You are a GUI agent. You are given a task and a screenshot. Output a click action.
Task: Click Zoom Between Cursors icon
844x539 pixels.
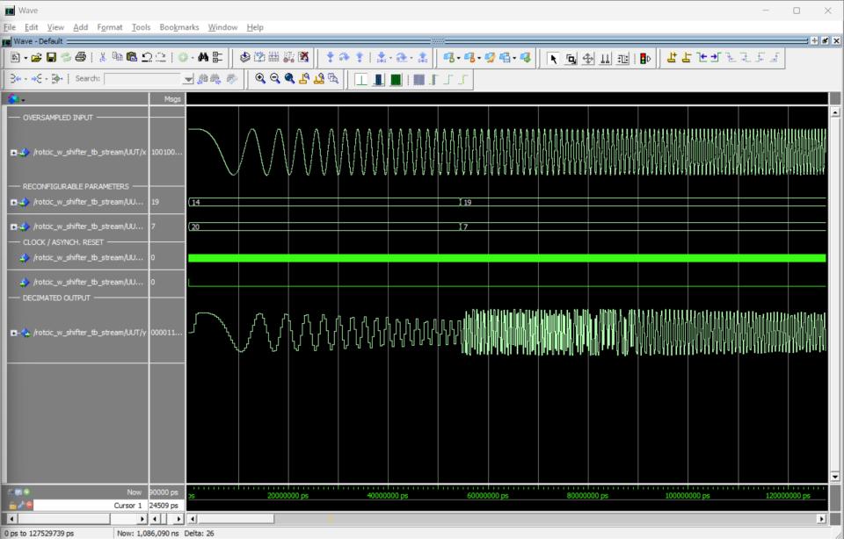[x=318, y=79]
